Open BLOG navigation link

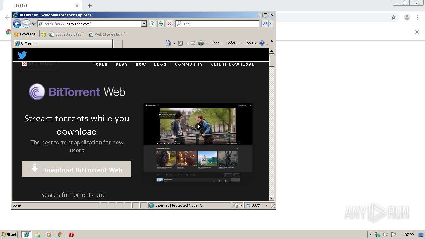pyautogui.click(x=160, y=64)
